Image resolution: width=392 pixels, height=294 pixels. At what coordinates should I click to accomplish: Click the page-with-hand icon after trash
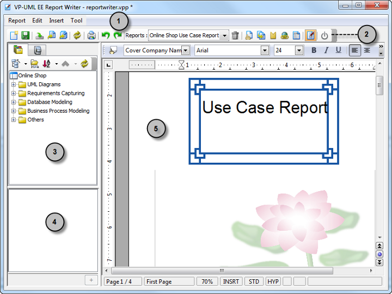point(249,35)
